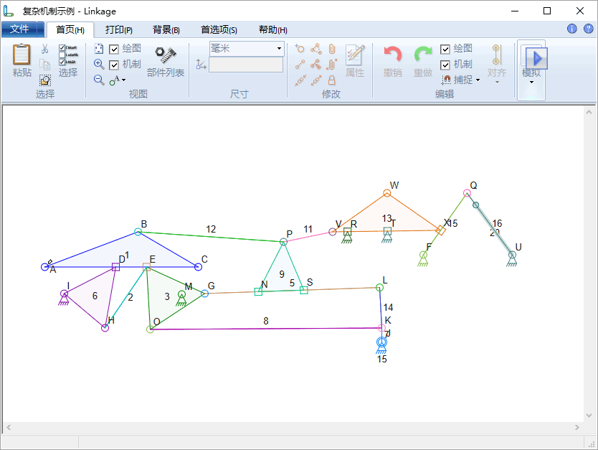The image size is (598, 450).
Task: Select anchor connector U
Action: pos(512,255)
